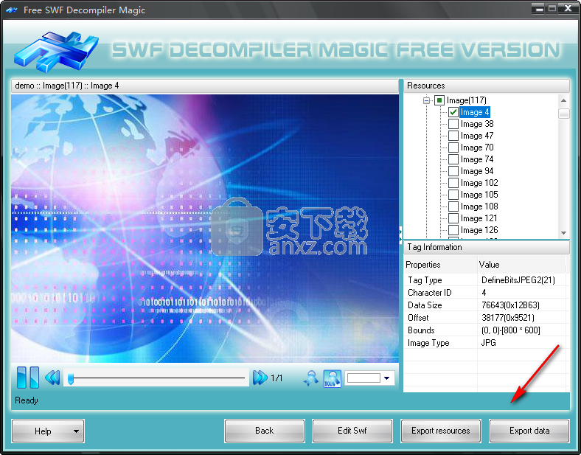Screen dimensions: 581x455
Task: Select the Offset value 38177(0x9521)
Action: pyautogui.click(x=507, y=318)
